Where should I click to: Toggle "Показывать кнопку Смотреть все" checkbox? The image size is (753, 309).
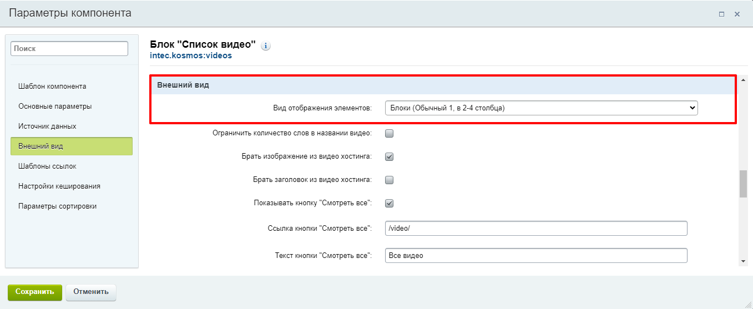(389, 203)
